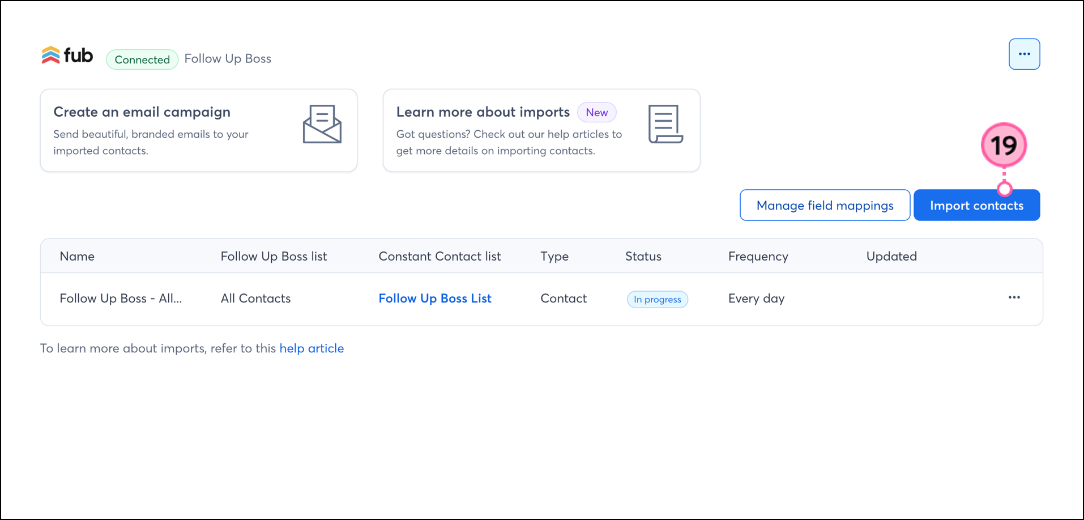This screenshot has height=520, width=1084.
Task: Open the help article link
Action: click(311, 348)
